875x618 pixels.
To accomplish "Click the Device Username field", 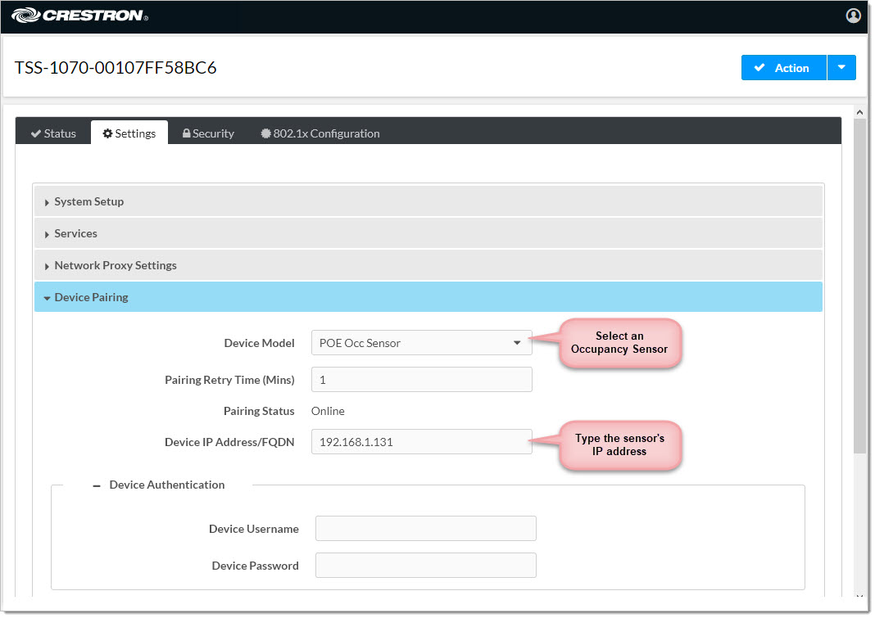I will pyautogui.click(x=425, y=529).
